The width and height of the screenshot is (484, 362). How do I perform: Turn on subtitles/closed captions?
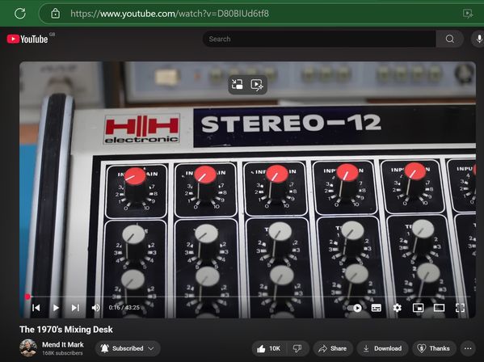pos(376,308)
